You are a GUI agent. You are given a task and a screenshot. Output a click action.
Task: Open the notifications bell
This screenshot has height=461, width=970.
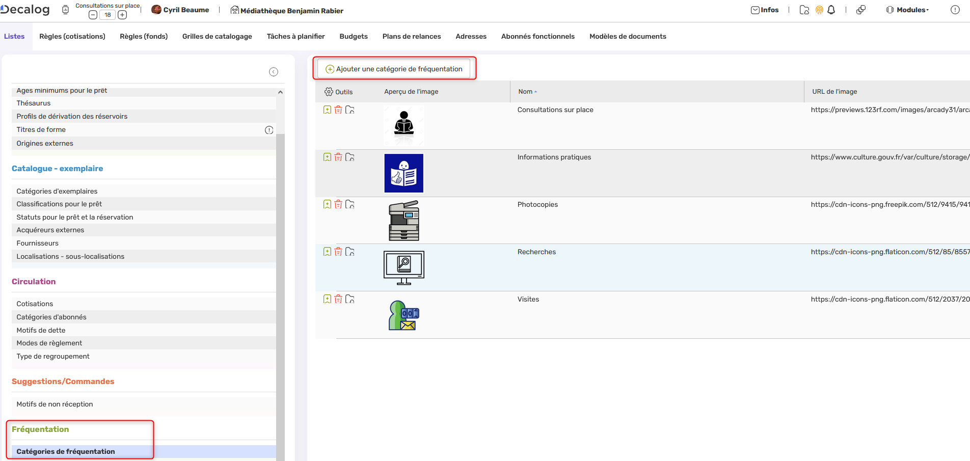[831, 10]
